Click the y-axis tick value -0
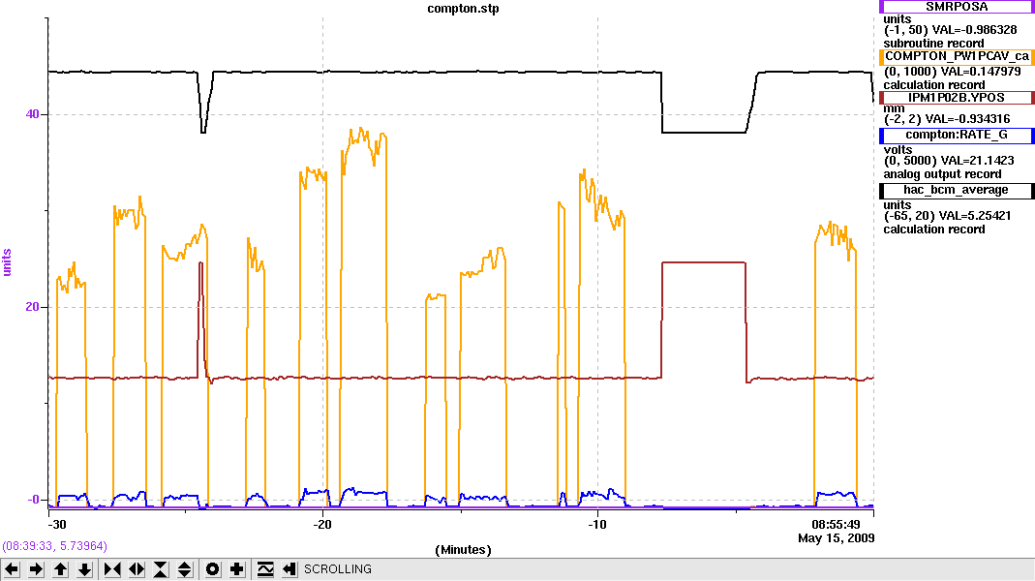This screenshot has width=1035, height=581. (x=33, y=499)
